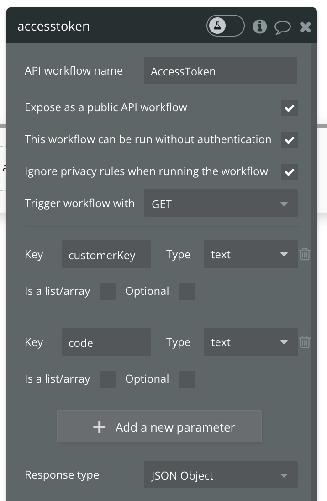Toggle the experimental flask switch

(226, 27)
